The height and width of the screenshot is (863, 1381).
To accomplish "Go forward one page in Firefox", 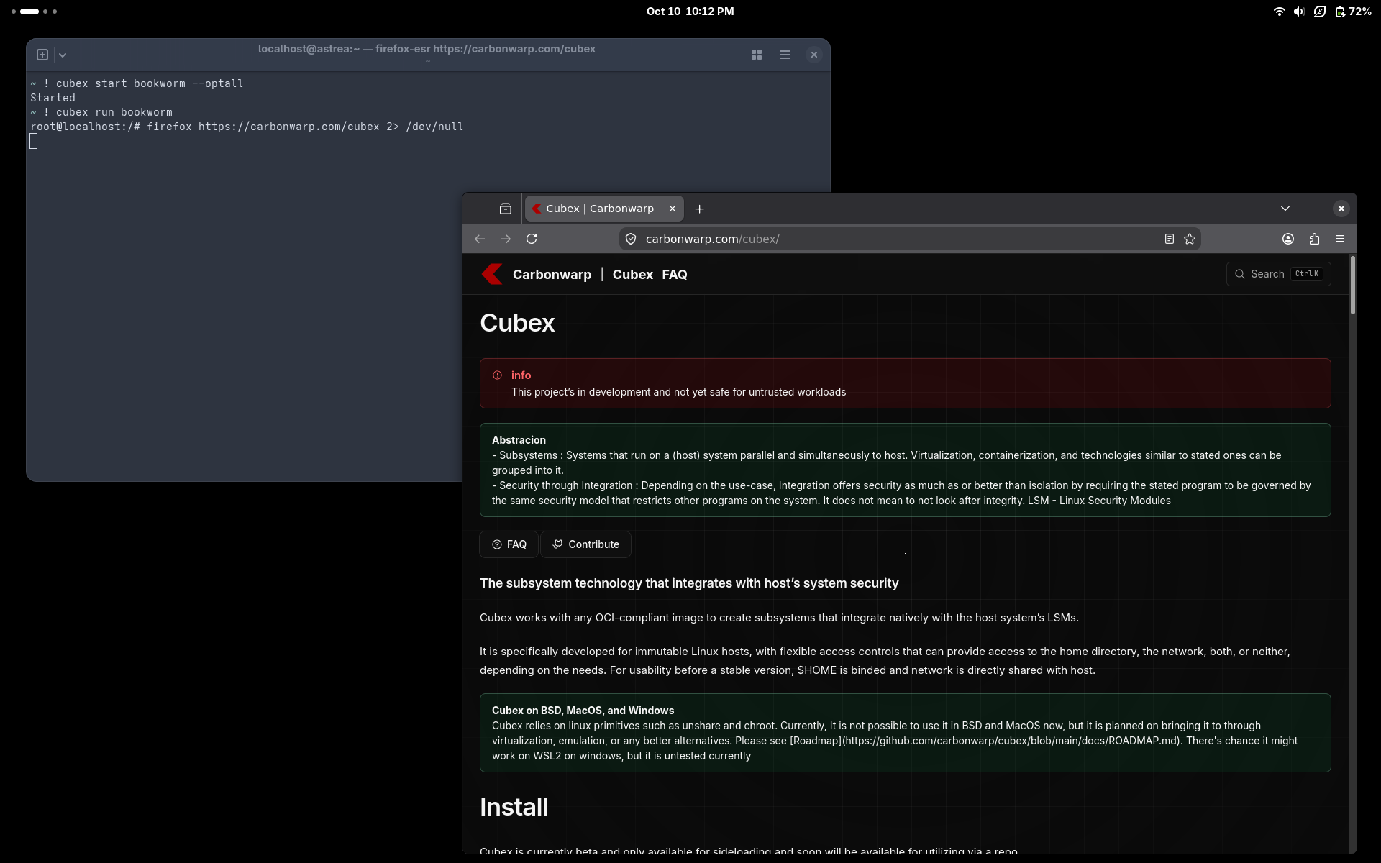I will [506, 239].
